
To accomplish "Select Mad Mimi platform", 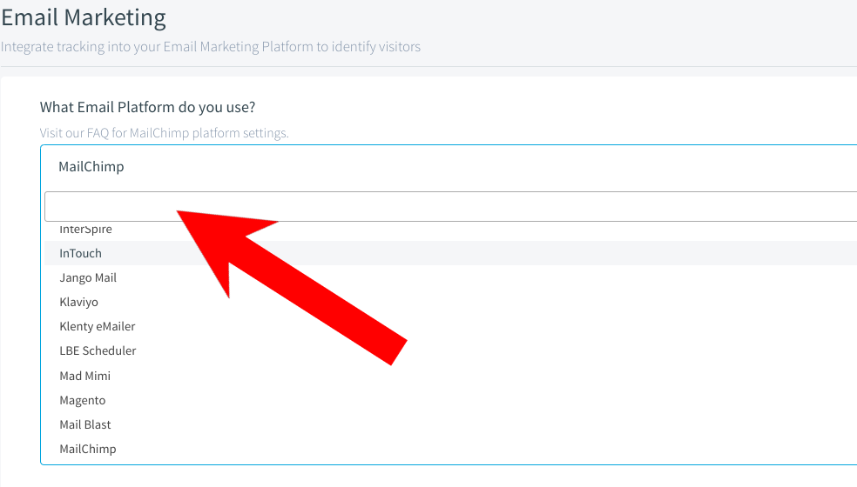I will tap(450, 376).
